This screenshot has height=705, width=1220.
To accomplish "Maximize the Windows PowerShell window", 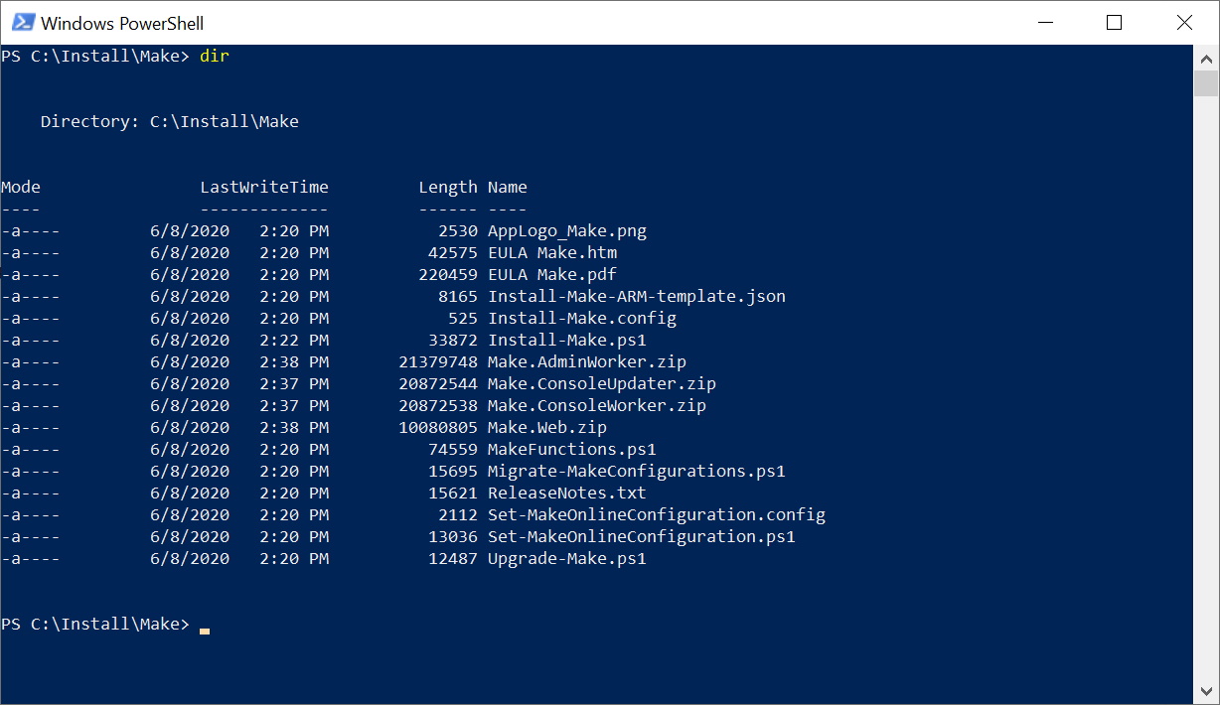I will point(1114,22).
